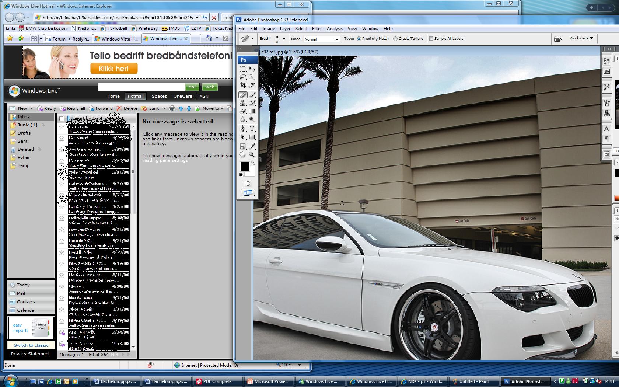Tick the select-all messages checkbox in Hotmail
This screenshot has width=619, height=387.
pos(61,119)
